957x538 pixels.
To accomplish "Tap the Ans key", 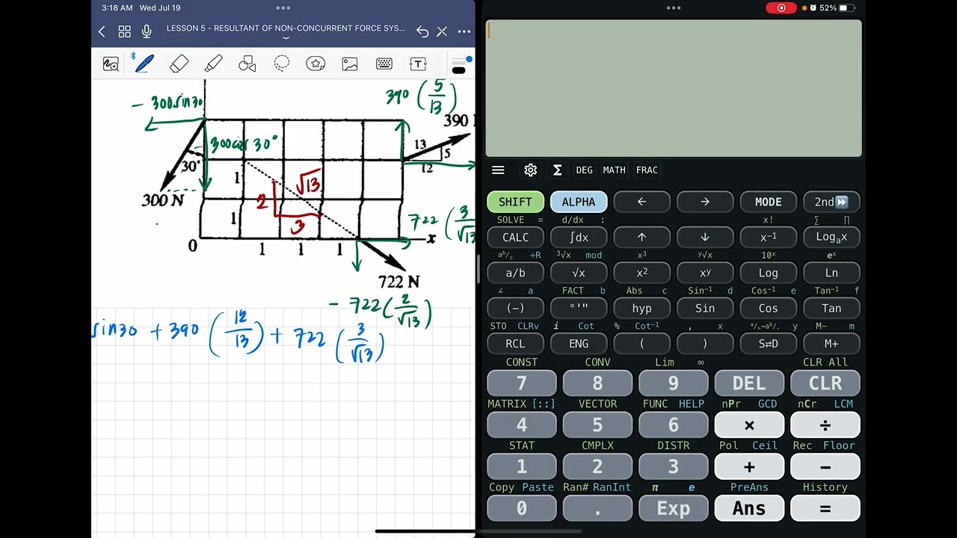I will click(749, 509).
